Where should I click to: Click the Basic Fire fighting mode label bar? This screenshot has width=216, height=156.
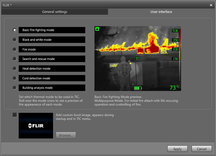click(x=52, y=30)
